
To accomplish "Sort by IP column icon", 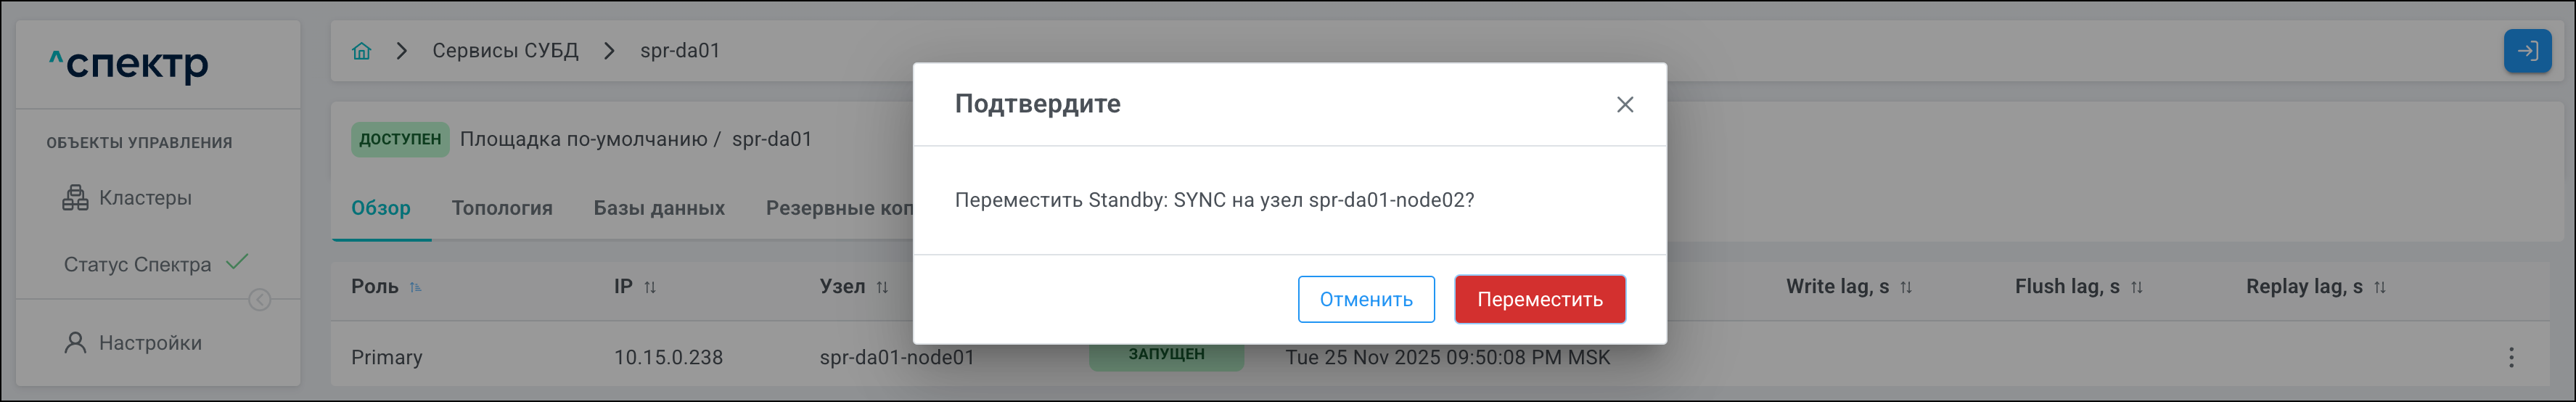I will point(650,287).
